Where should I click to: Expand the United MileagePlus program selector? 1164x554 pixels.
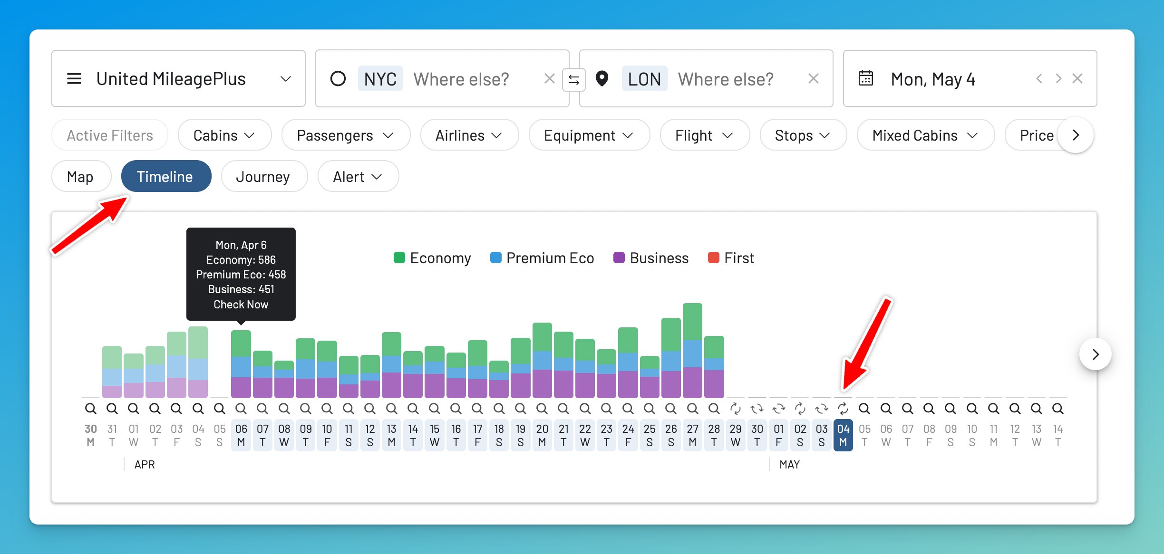pyautogui.click(x=286, y=78)
